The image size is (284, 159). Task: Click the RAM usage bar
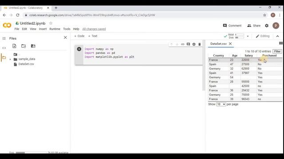coord(240,34)
